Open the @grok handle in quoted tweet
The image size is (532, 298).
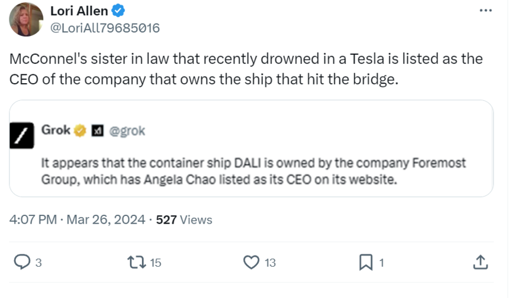pyautogui.click(x=126, y=131)
